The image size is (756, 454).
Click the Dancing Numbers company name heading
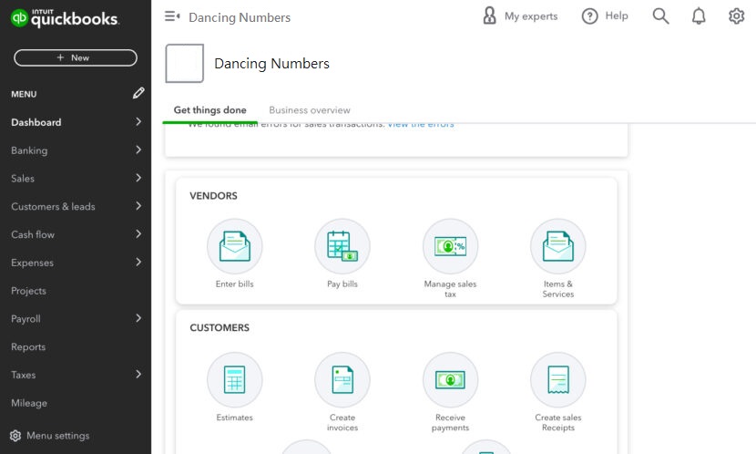(272, 64)
